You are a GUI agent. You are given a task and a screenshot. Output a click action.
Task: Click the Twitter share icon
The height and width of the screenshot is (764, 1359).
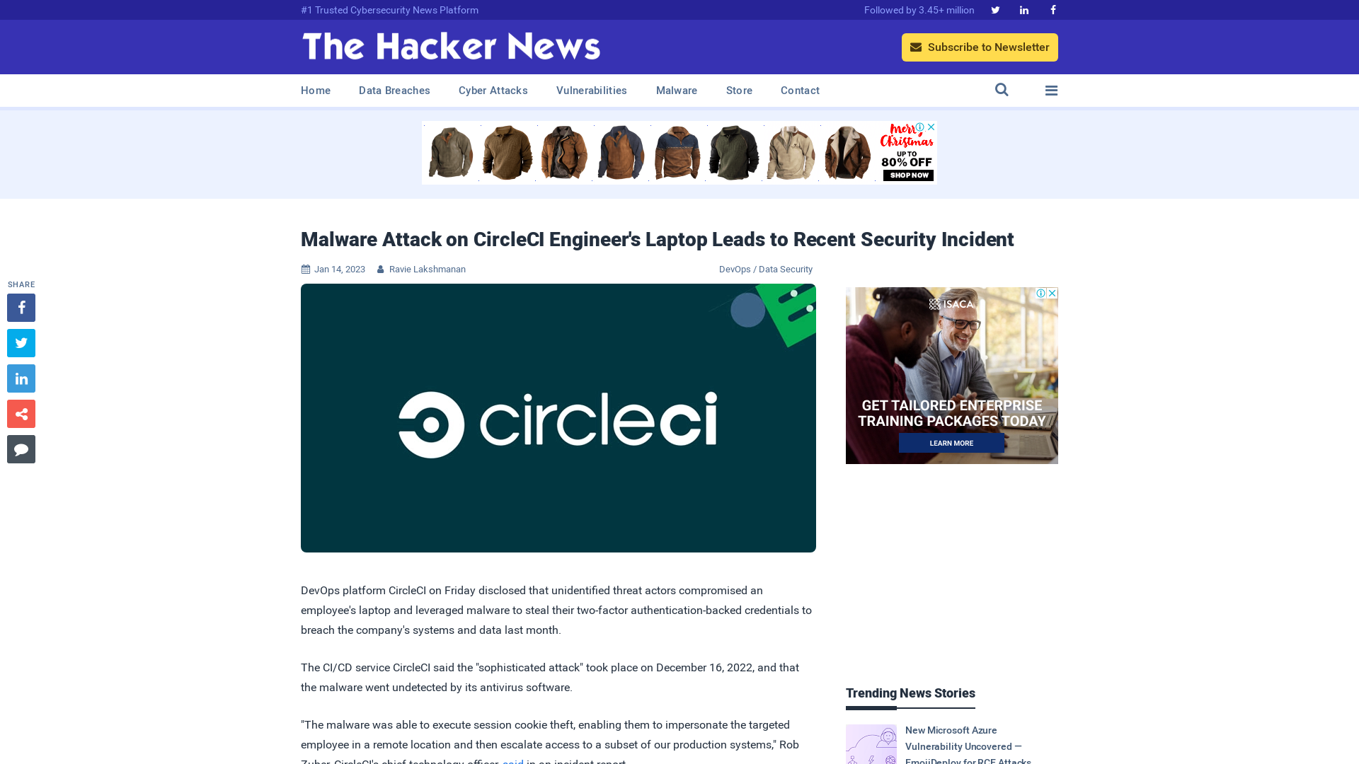(21, 342)
